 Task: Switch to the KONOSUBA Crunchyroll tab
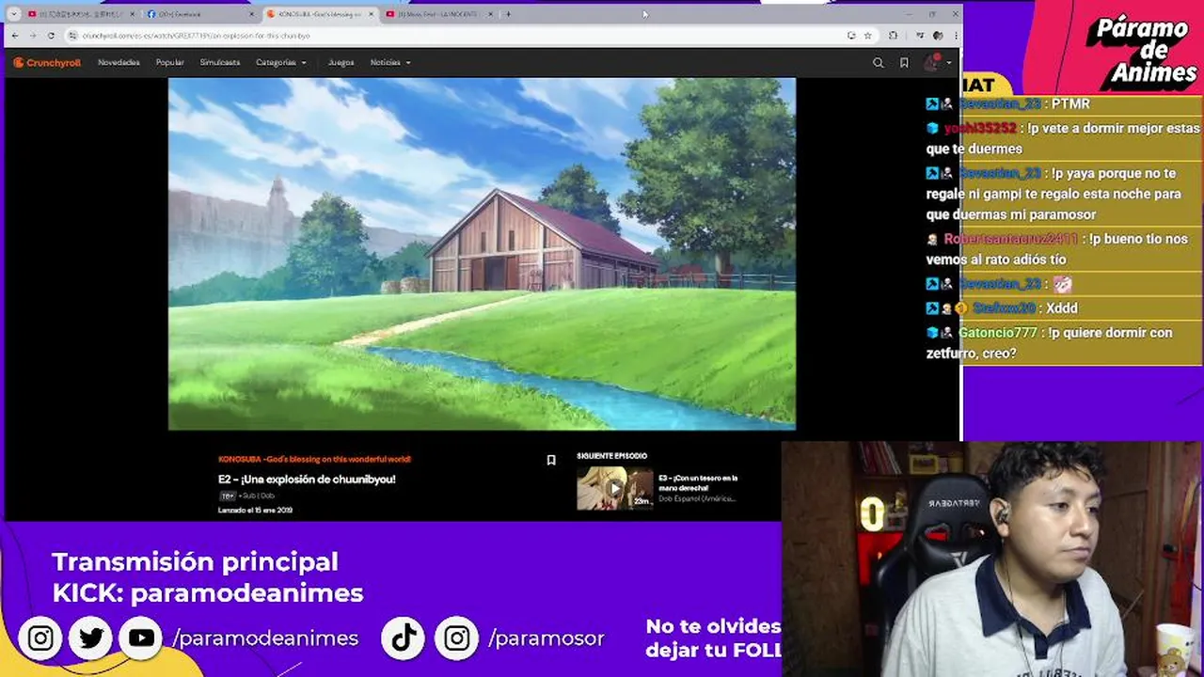320,14
